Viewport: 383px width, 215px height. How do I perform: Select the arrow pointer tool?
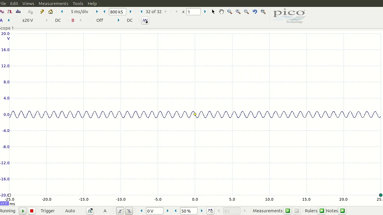[x=213, y=12]
